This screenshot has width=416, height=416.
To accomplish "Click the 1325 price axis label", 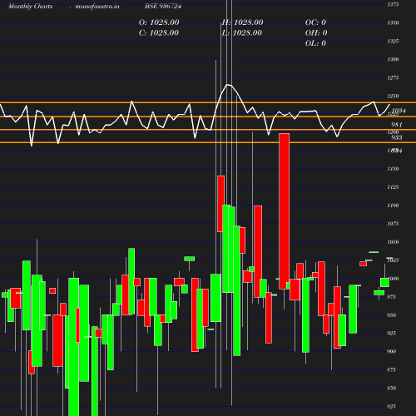I will tap(393, 41).
